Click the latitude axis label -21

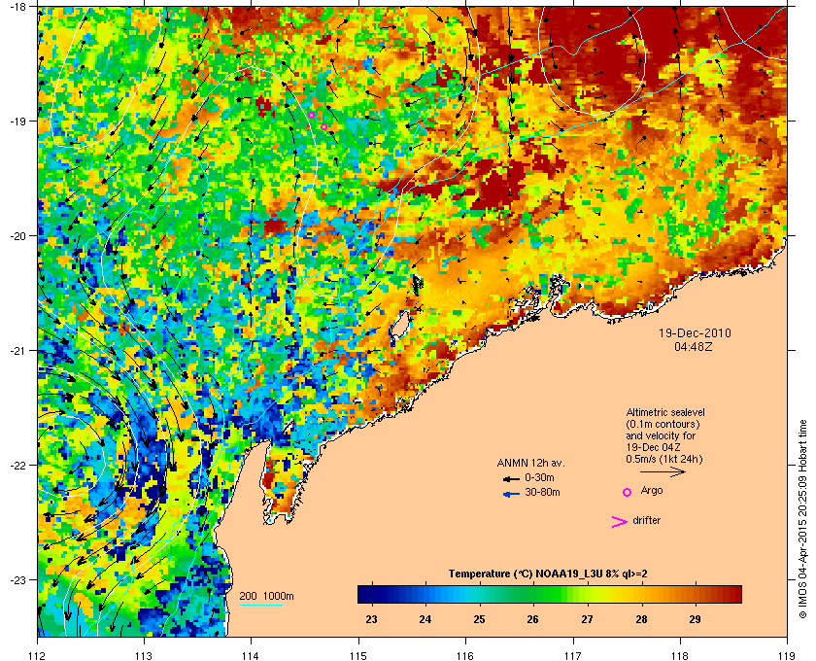coord(18,351)
